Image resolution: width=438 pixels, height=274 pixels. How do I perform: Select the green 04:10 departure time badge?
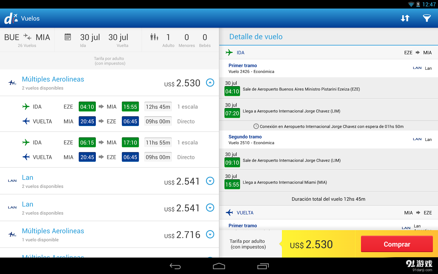(x=87, y=106)
